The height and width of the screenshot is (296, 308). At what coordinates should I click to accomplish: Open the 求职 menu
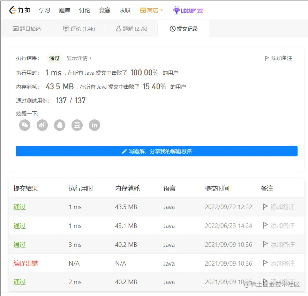125,10
